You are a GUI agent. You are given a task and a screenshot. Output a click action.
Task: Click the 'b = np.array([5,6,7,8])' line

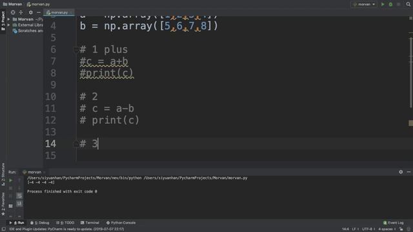[149, 26]
